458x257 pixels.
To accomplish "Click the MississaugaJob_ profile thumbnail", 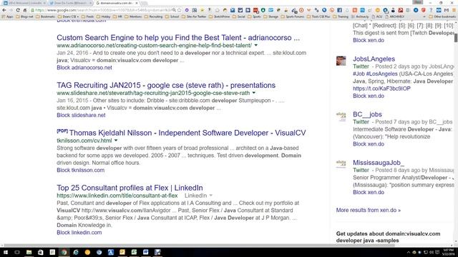I will pyautogui.click(x=341, y=164).
